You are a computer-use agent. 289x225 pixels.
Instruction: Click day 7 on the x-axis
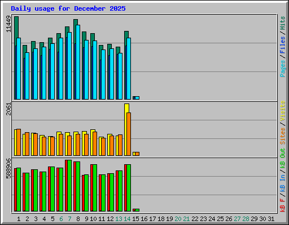click(69, 219)
